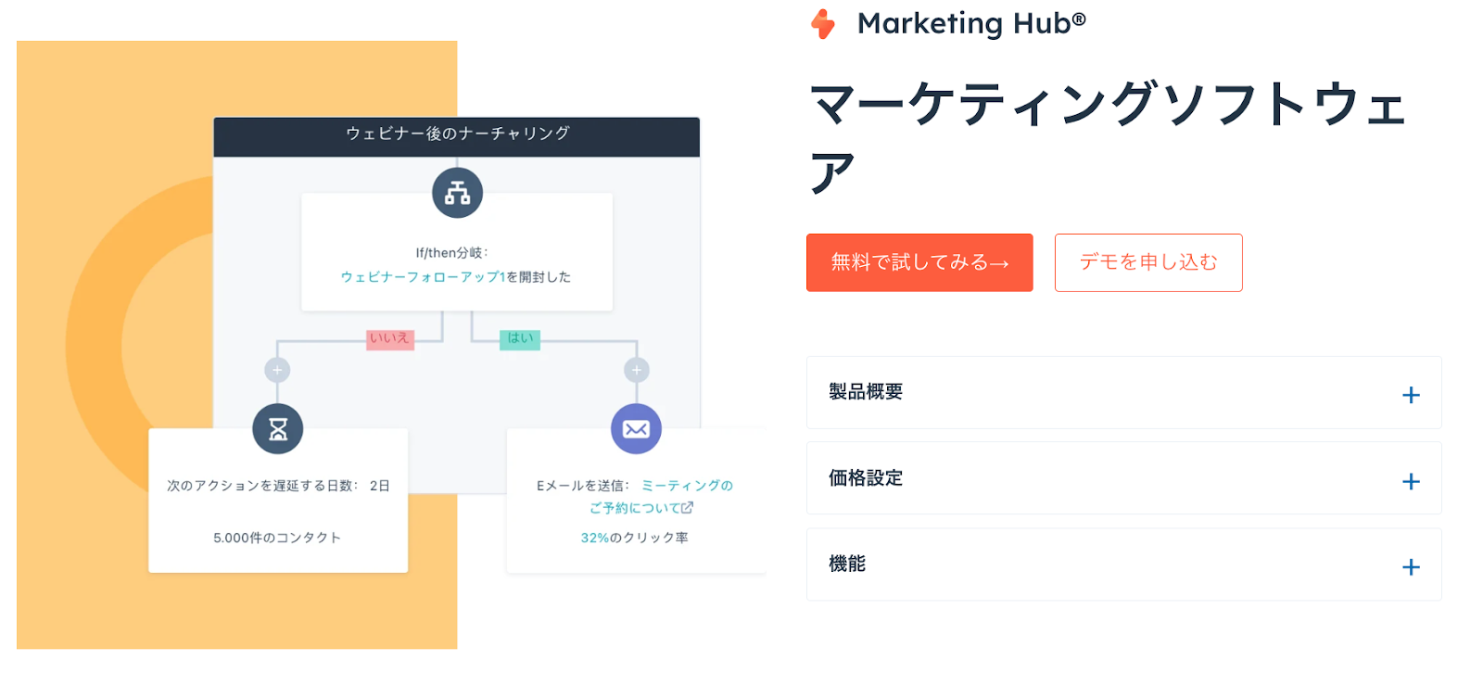Click plus node under いいえ branch
This screenshot has height=685, width=1483.
pyautogui.click(x=277, y=370)
